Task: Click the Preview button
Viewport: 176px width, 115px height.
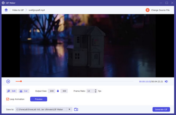Action: (x=39, y=99)
